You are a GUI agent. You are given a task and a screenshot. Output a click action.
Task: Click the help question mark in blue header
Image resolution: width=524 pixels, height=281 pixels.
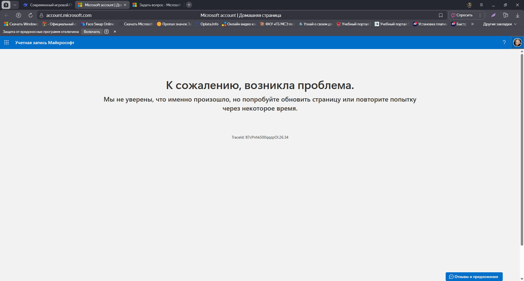coord(504,42)
